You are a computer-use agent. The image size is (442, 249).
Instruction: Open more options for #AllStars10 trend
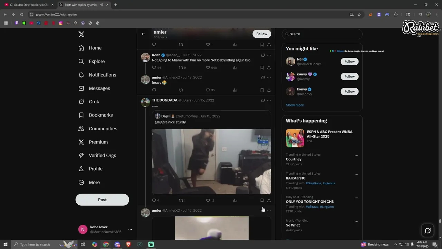[x=356, y=175]
